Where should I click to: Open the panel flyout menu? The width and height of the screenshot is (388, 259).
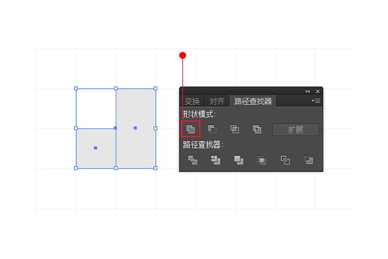(x=316, y=100)
